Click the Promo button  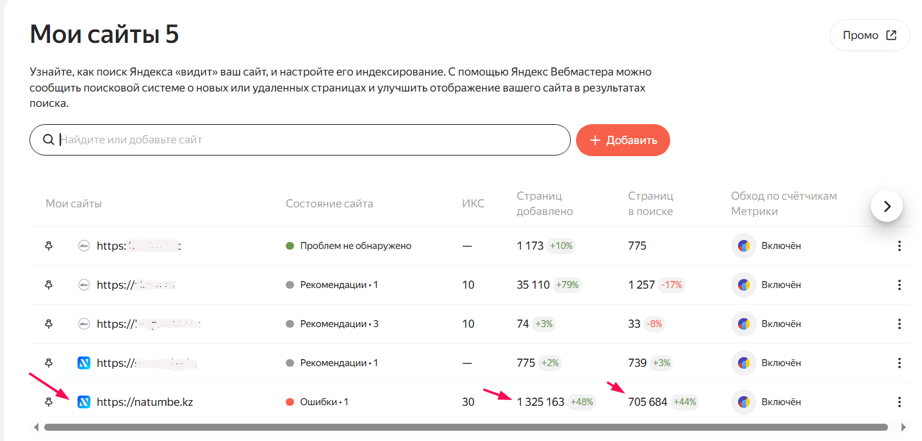[869, 35]
